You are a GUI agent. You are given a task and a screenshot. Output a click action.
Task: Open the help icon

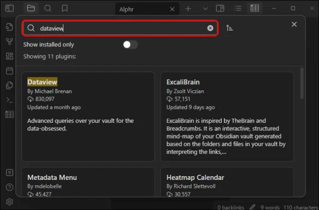[x=10, y=187]
